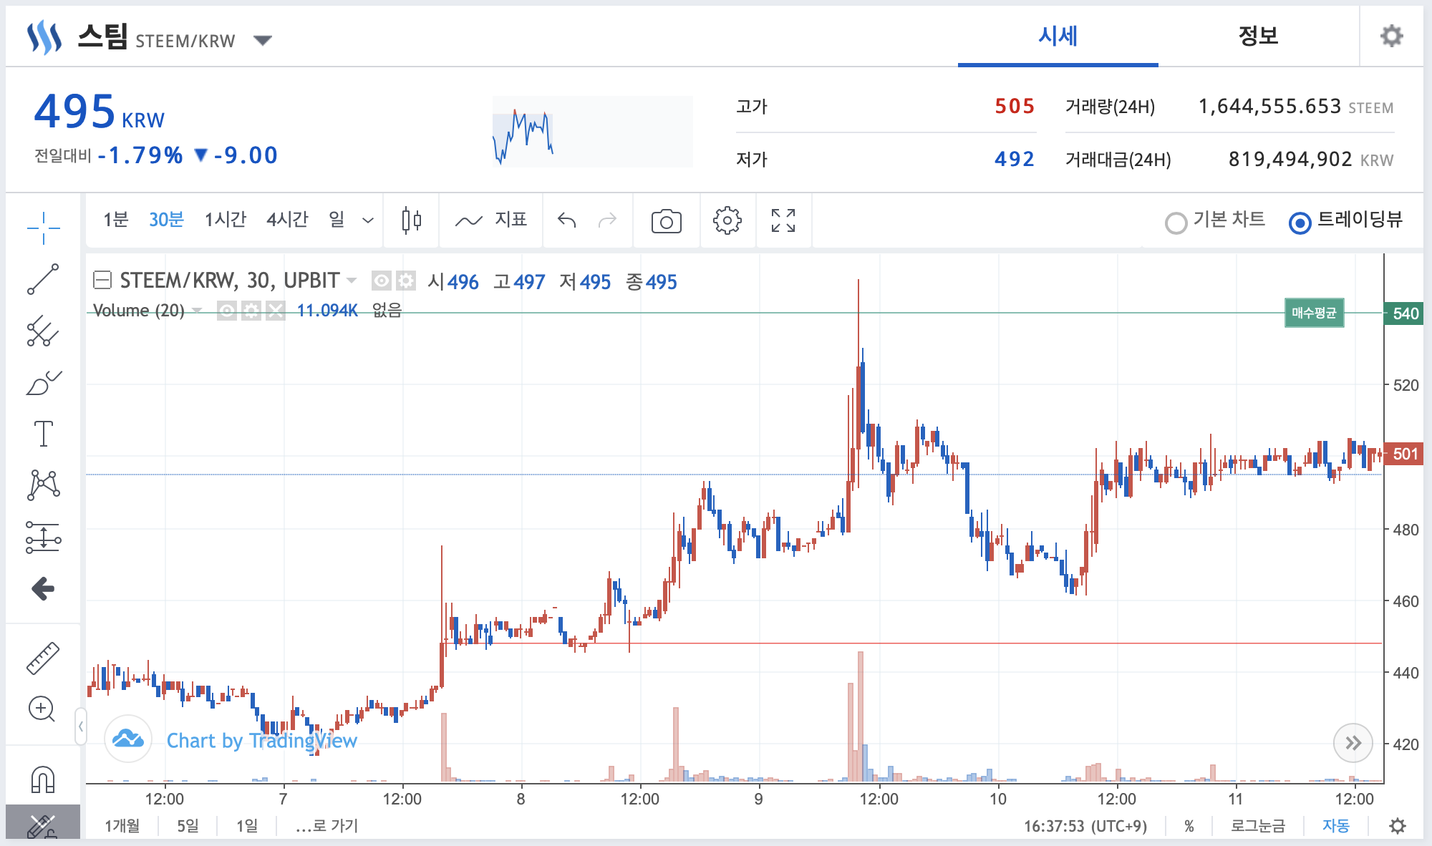Click the 저가 value 492
The width and height of the screenshot is (1432, 846).
(1015, 159)
